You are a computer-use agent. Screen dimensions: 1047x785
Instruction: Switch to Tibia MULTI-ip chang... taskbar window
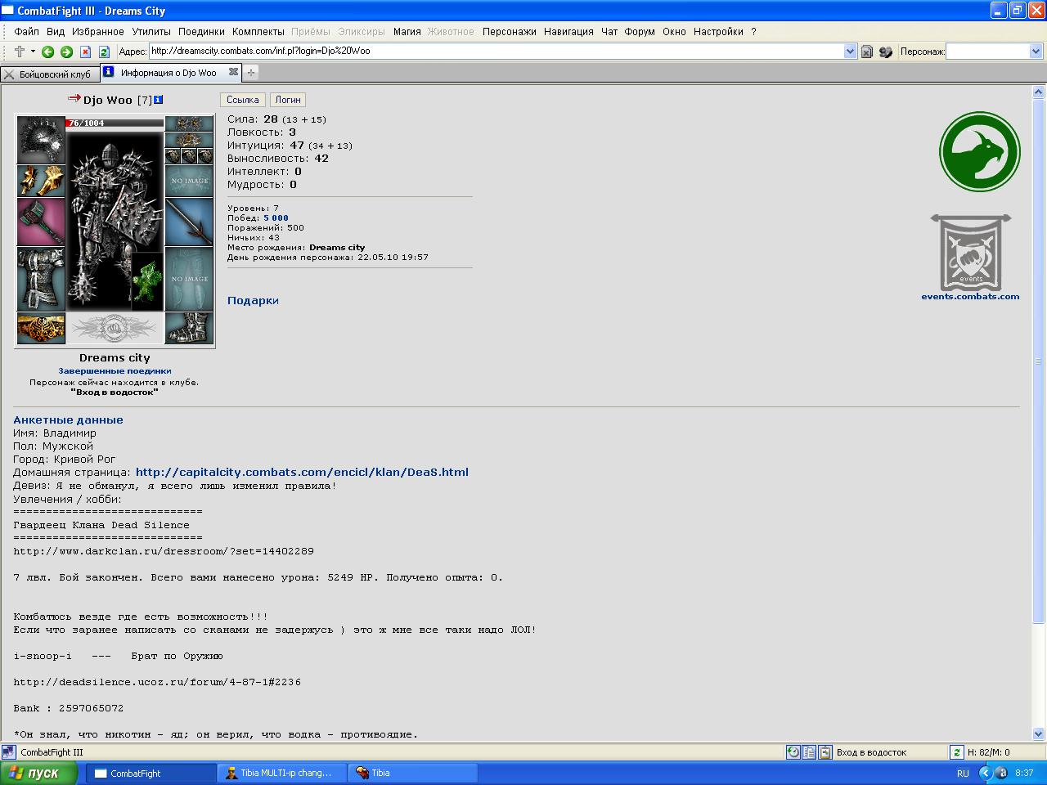pyautogui.click(x=281, y=773)
